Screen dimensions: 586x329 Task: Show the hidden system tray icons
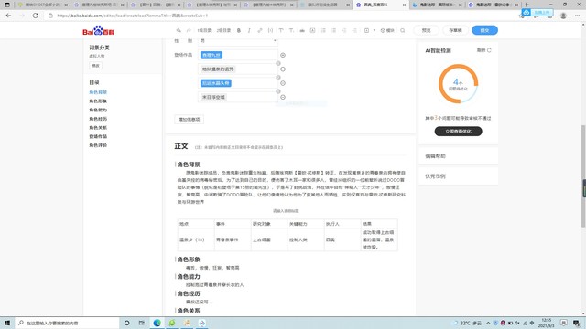[488, 323]
